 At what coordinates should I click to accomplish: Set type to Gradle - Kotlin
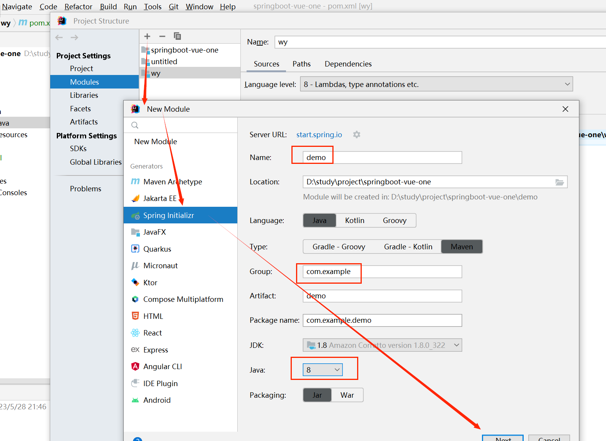click(408, 247)
